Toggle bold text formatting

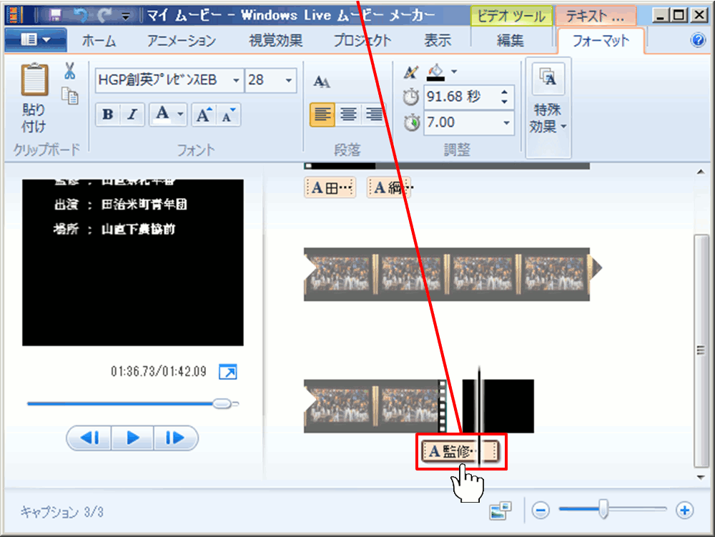tap(108, 114)
